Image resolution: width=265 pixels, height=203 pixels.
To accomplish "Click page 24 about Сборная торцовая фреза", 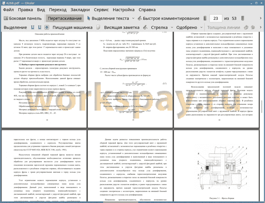I will pos(216,80).
